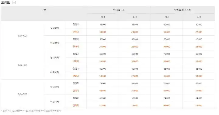The height and width of the screenshot is (115, 219).
Task: Click 판매가 label for 4/27~6/21 실내락커
Action: click(76, 32)
